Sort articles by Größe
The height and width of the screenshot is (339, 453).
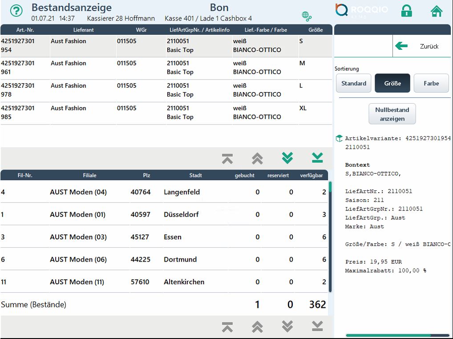pyautogui.click(x=392, y=83)
